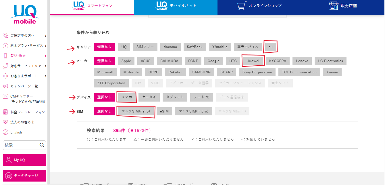
Task: Filter carrier by UQ
Action: (124, 47)
